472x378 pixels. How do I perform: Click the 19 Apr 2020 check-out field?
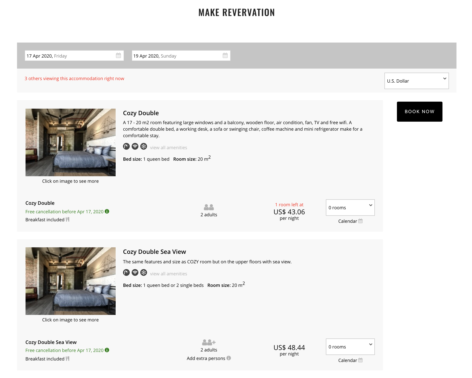tap(176, 56)
